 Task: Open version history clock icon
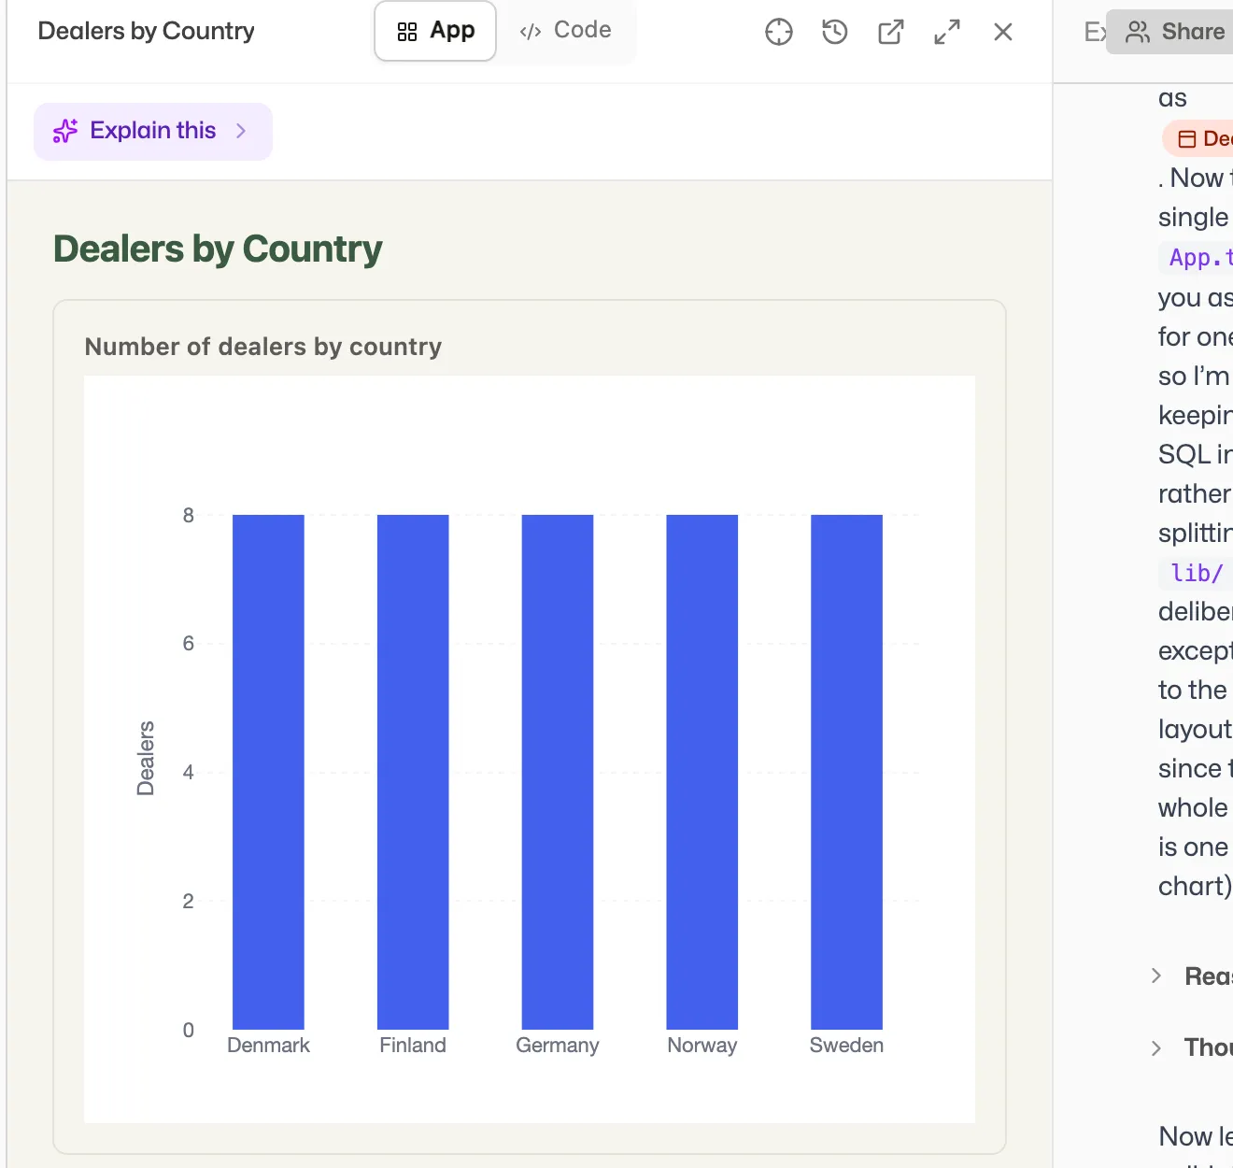point(835,32)
